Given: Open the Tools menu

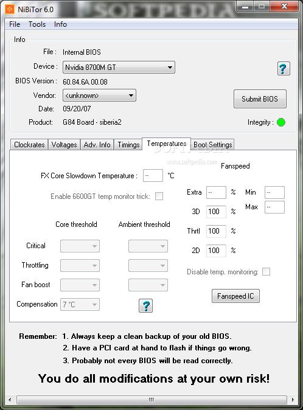Looking at the screenshot, I should click(x=37, y=24).
